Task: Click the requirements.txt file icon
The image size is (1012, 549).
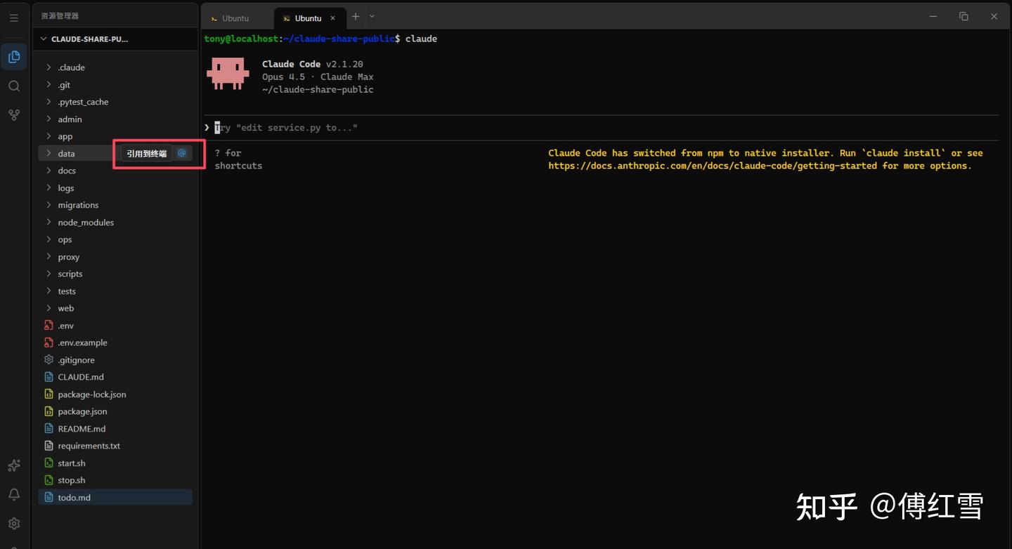Action: tap(48, 446)
